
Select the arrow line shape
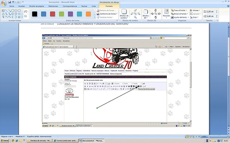(10, 11)
